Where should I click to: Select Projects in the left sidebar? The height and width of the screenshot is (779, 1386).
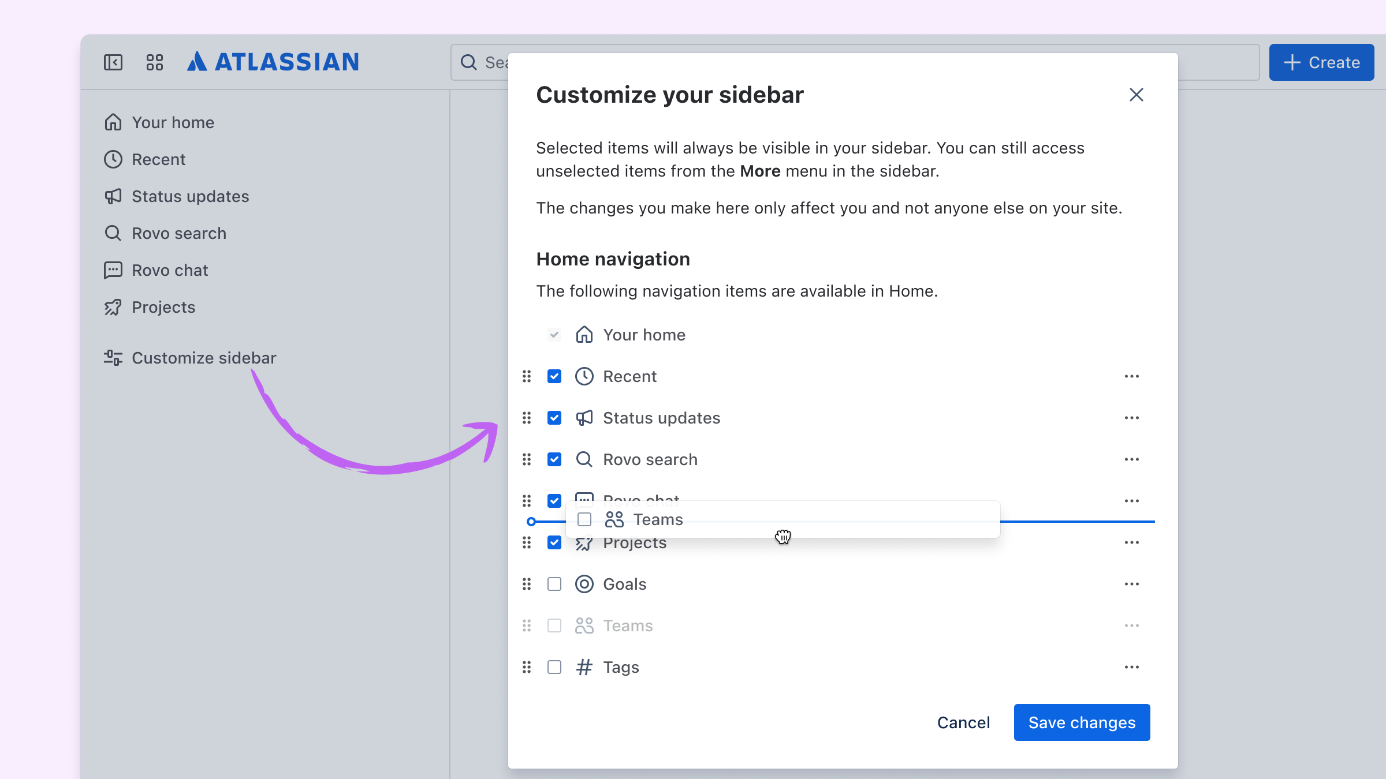(163, 307)
